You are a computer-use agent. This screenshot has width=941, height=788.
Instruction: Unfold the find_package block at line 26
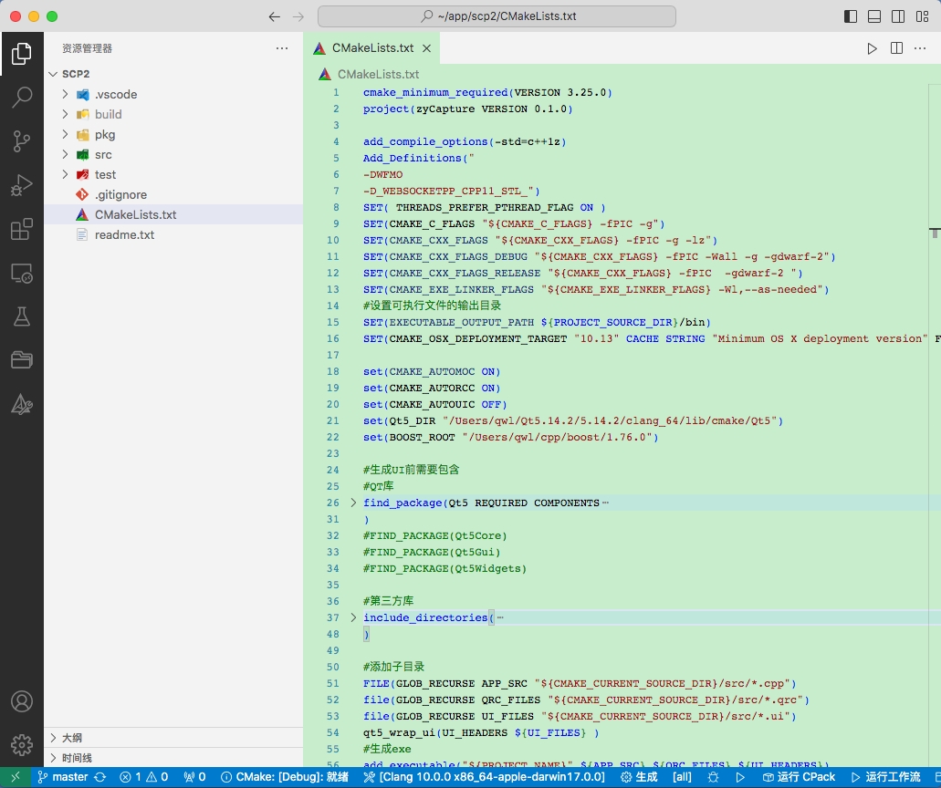pos(353,503)
